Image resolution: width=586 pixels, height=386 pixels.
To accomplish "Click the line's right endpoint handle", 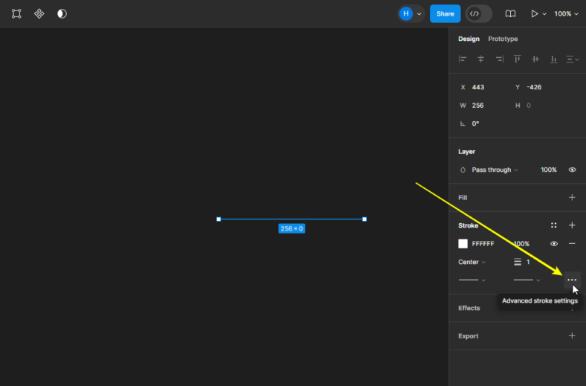I will point(364,219).
